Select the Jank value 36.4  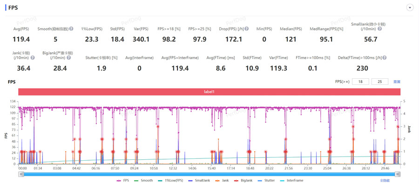24,68
